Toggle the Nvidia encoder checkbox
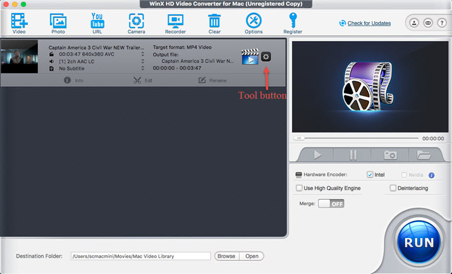 (x=404, y=175)
